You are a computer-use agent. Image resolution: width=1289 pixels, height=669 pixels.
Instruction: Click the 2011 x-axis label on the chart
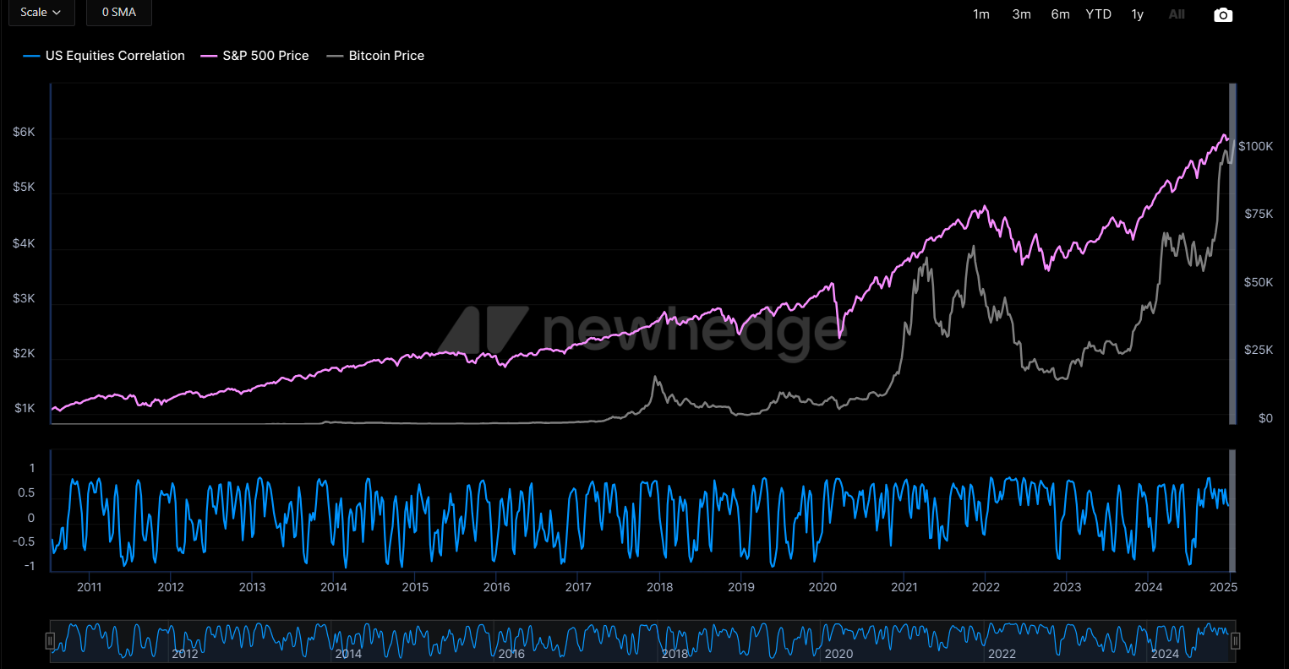tap(89, 586)
